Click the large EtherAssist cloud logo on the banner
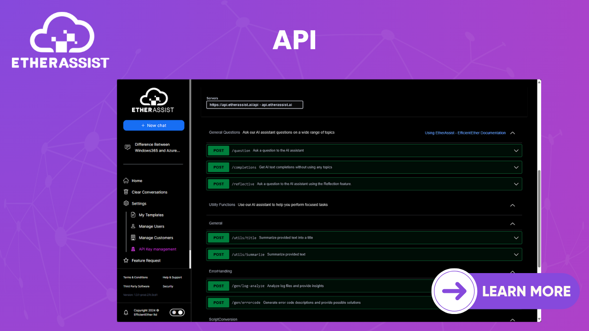Screen dimensions: 589x331 [61, 40]
